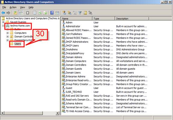Open the File menu
This screenshot has width=173, height=120.
[4, 8]
